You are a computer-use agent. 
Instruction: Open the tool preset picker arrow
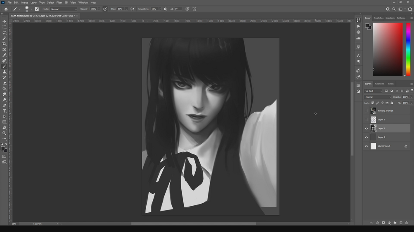click(19, 9)
